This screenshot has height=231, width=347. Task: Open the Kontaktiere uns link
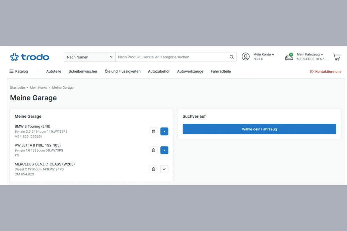[x=325, y=71]
